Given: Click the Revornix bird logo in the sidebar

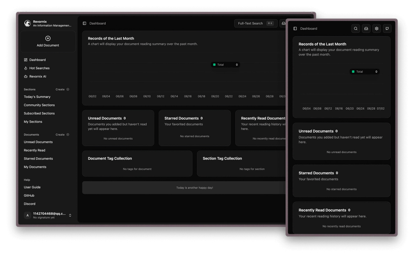Looking at the screenshot, I should [28, 23].
